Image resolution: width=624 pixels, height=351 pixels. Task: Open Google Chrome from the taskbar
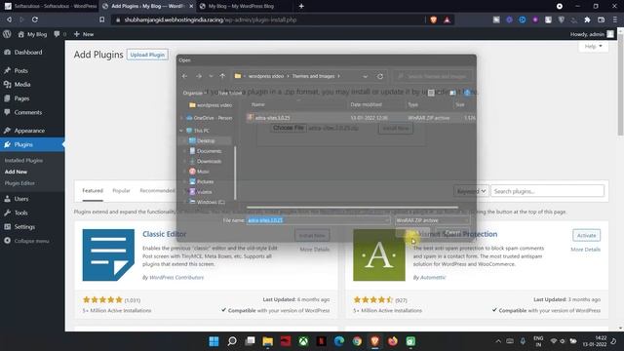[x=358, y=341]
